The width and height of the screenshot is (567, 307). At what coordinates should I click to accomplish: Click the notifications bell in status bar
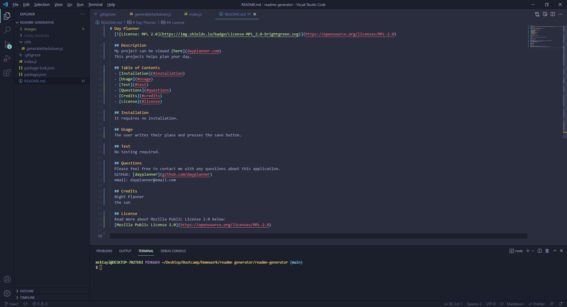coord(560,304)
